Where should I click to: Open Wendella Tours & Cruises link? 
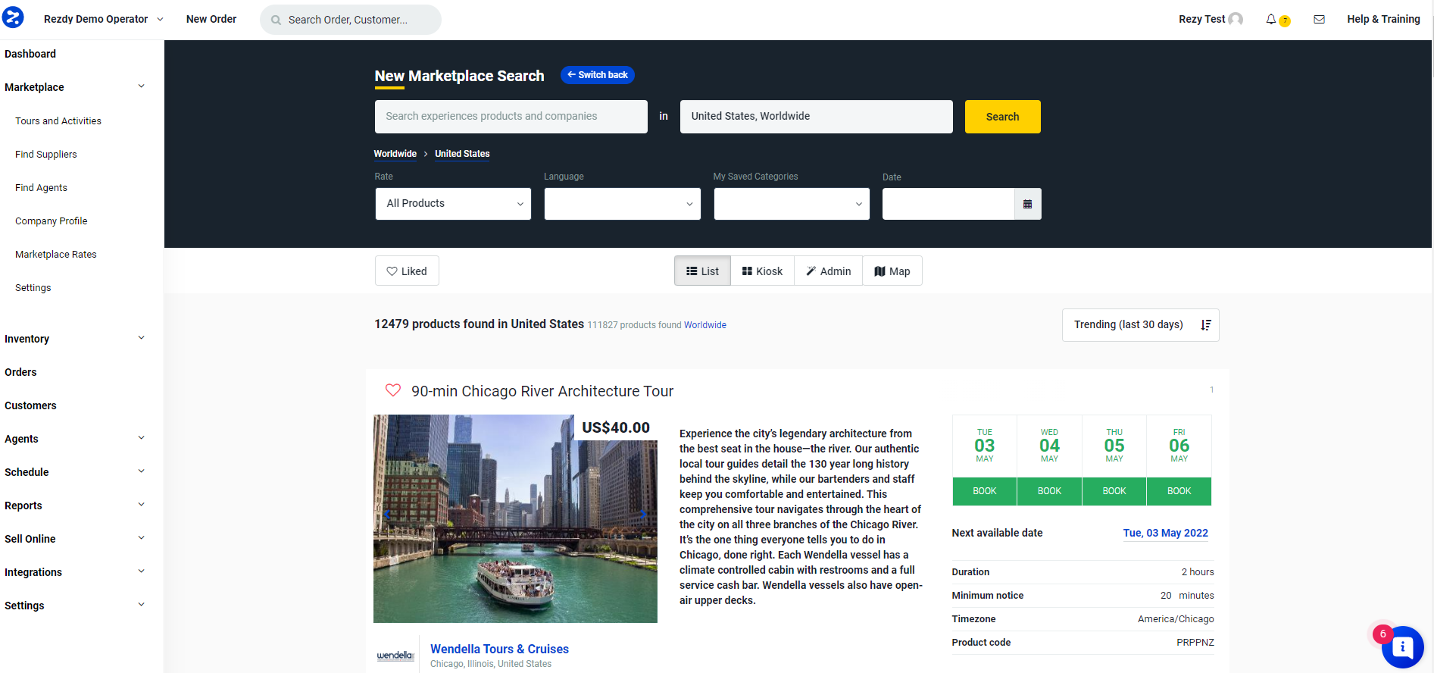[x=499, y=649]
